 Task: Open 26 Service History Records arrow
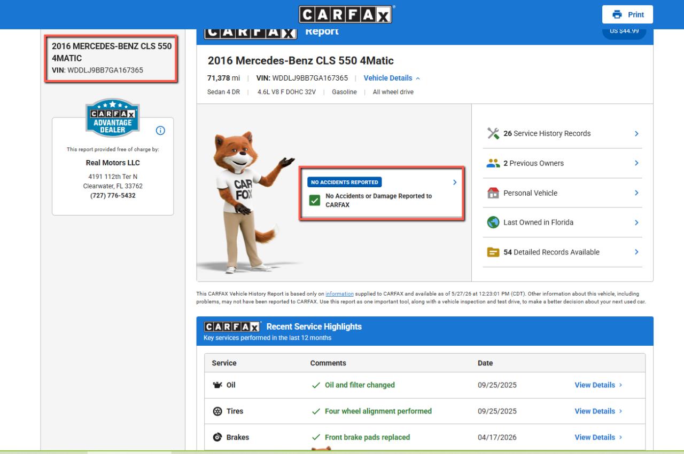coord(636,133)
